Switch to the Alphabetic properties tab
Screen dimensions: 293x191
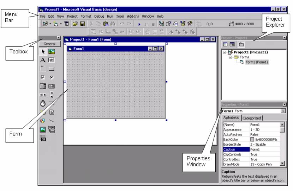pyautogui.click(x=231, y=117)
